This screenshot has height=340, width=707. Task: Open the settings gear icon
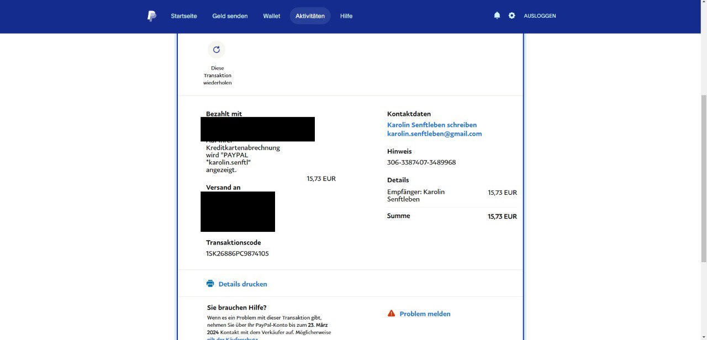pos(511,15)
